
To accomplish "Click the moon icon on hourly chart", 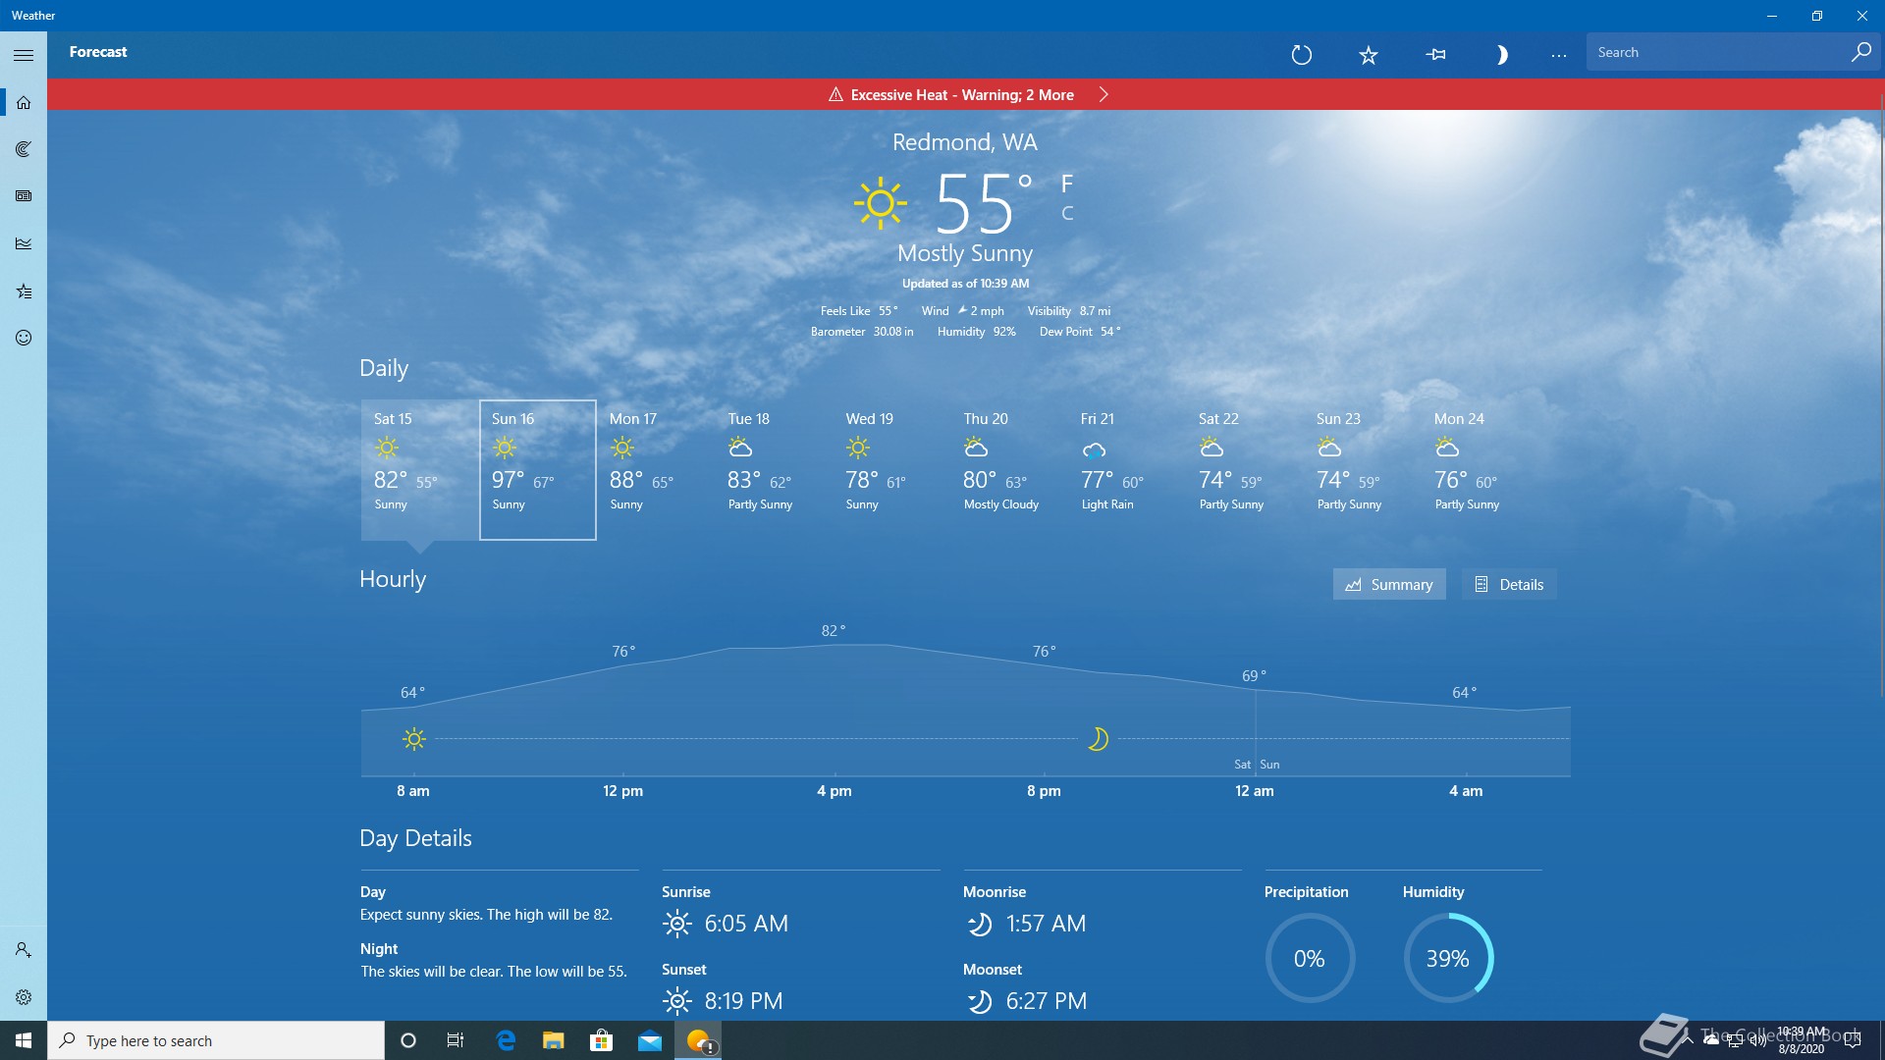I will 1098,739.
